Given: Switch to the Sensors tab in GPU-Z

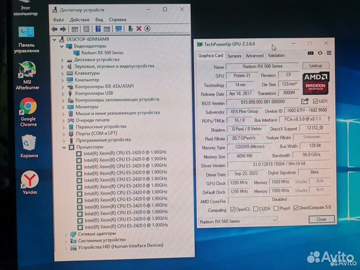Looking at the screenshot, I should pyautogui.click(x=234, y=56).
